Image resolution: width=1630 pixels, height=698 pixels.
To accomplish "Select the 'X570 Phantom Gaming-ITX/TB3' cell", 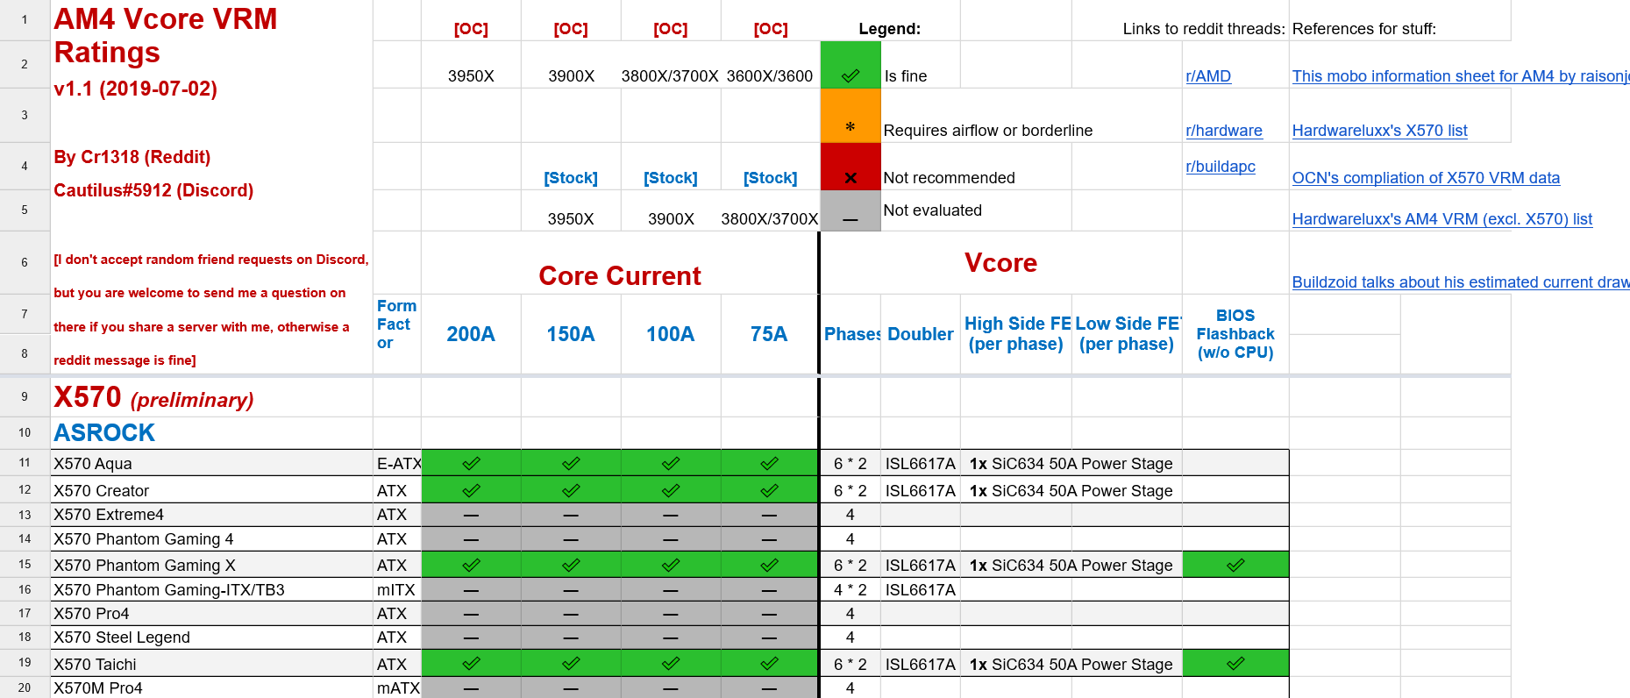I will 211,590.
